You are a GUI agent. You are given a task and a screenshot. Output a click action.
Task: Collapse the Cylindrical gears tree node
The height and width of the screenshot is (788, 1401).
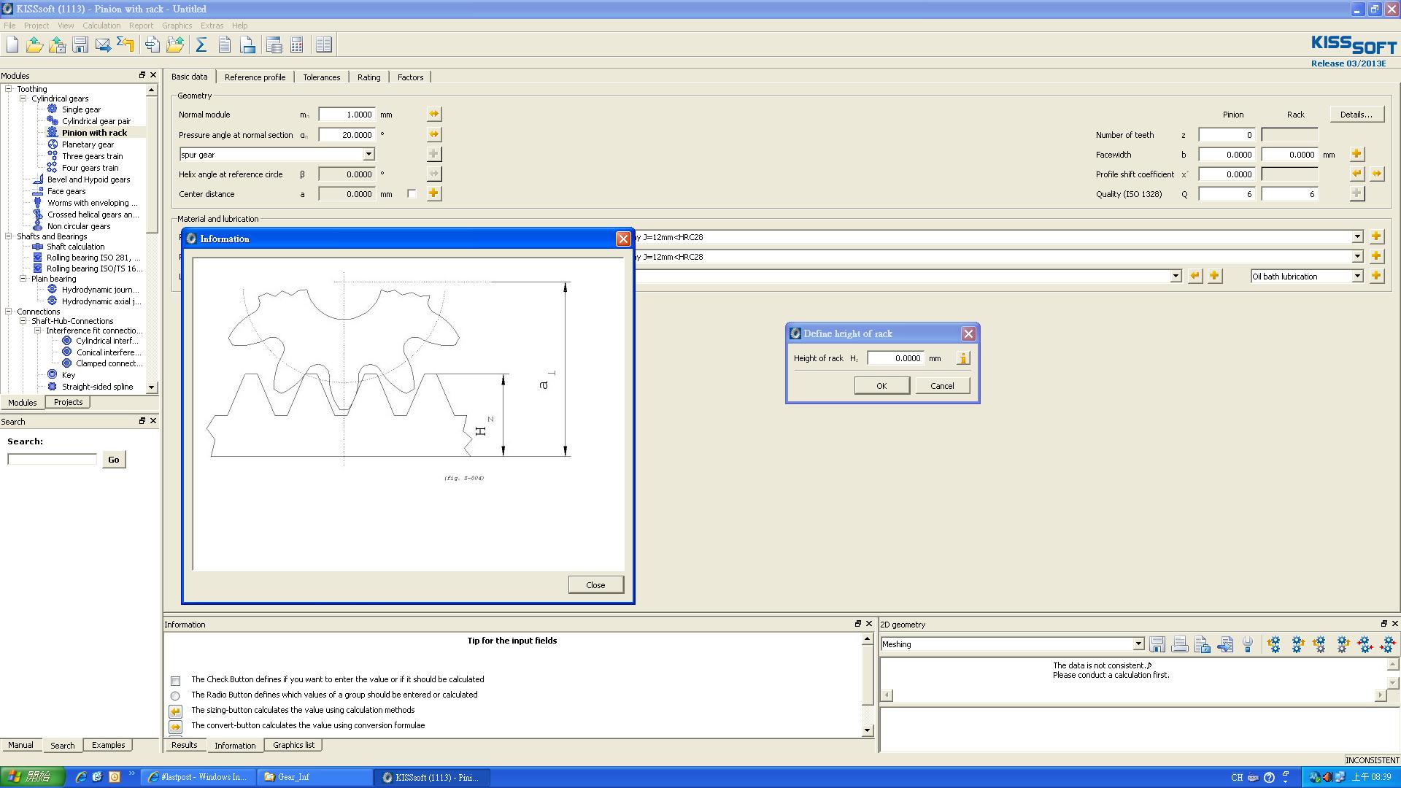23,98
